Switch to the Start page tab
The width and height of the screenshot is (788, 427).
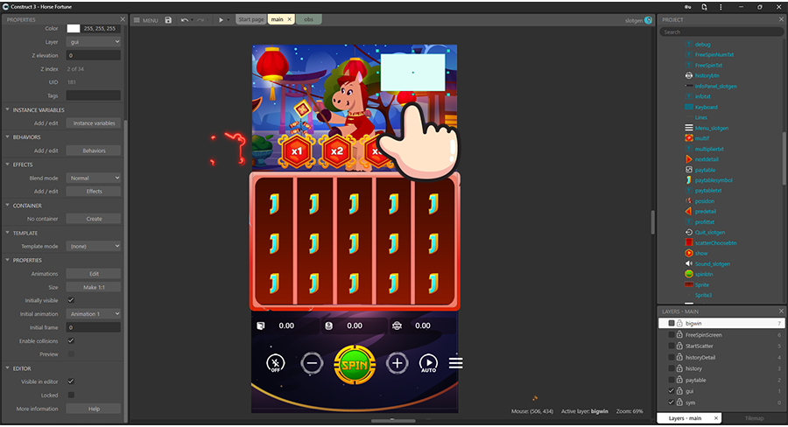coord(251,19)
